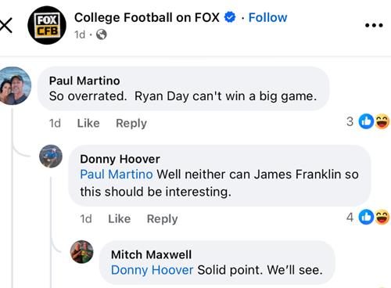Click the public globe audience icon

click(x=102, y=34)
